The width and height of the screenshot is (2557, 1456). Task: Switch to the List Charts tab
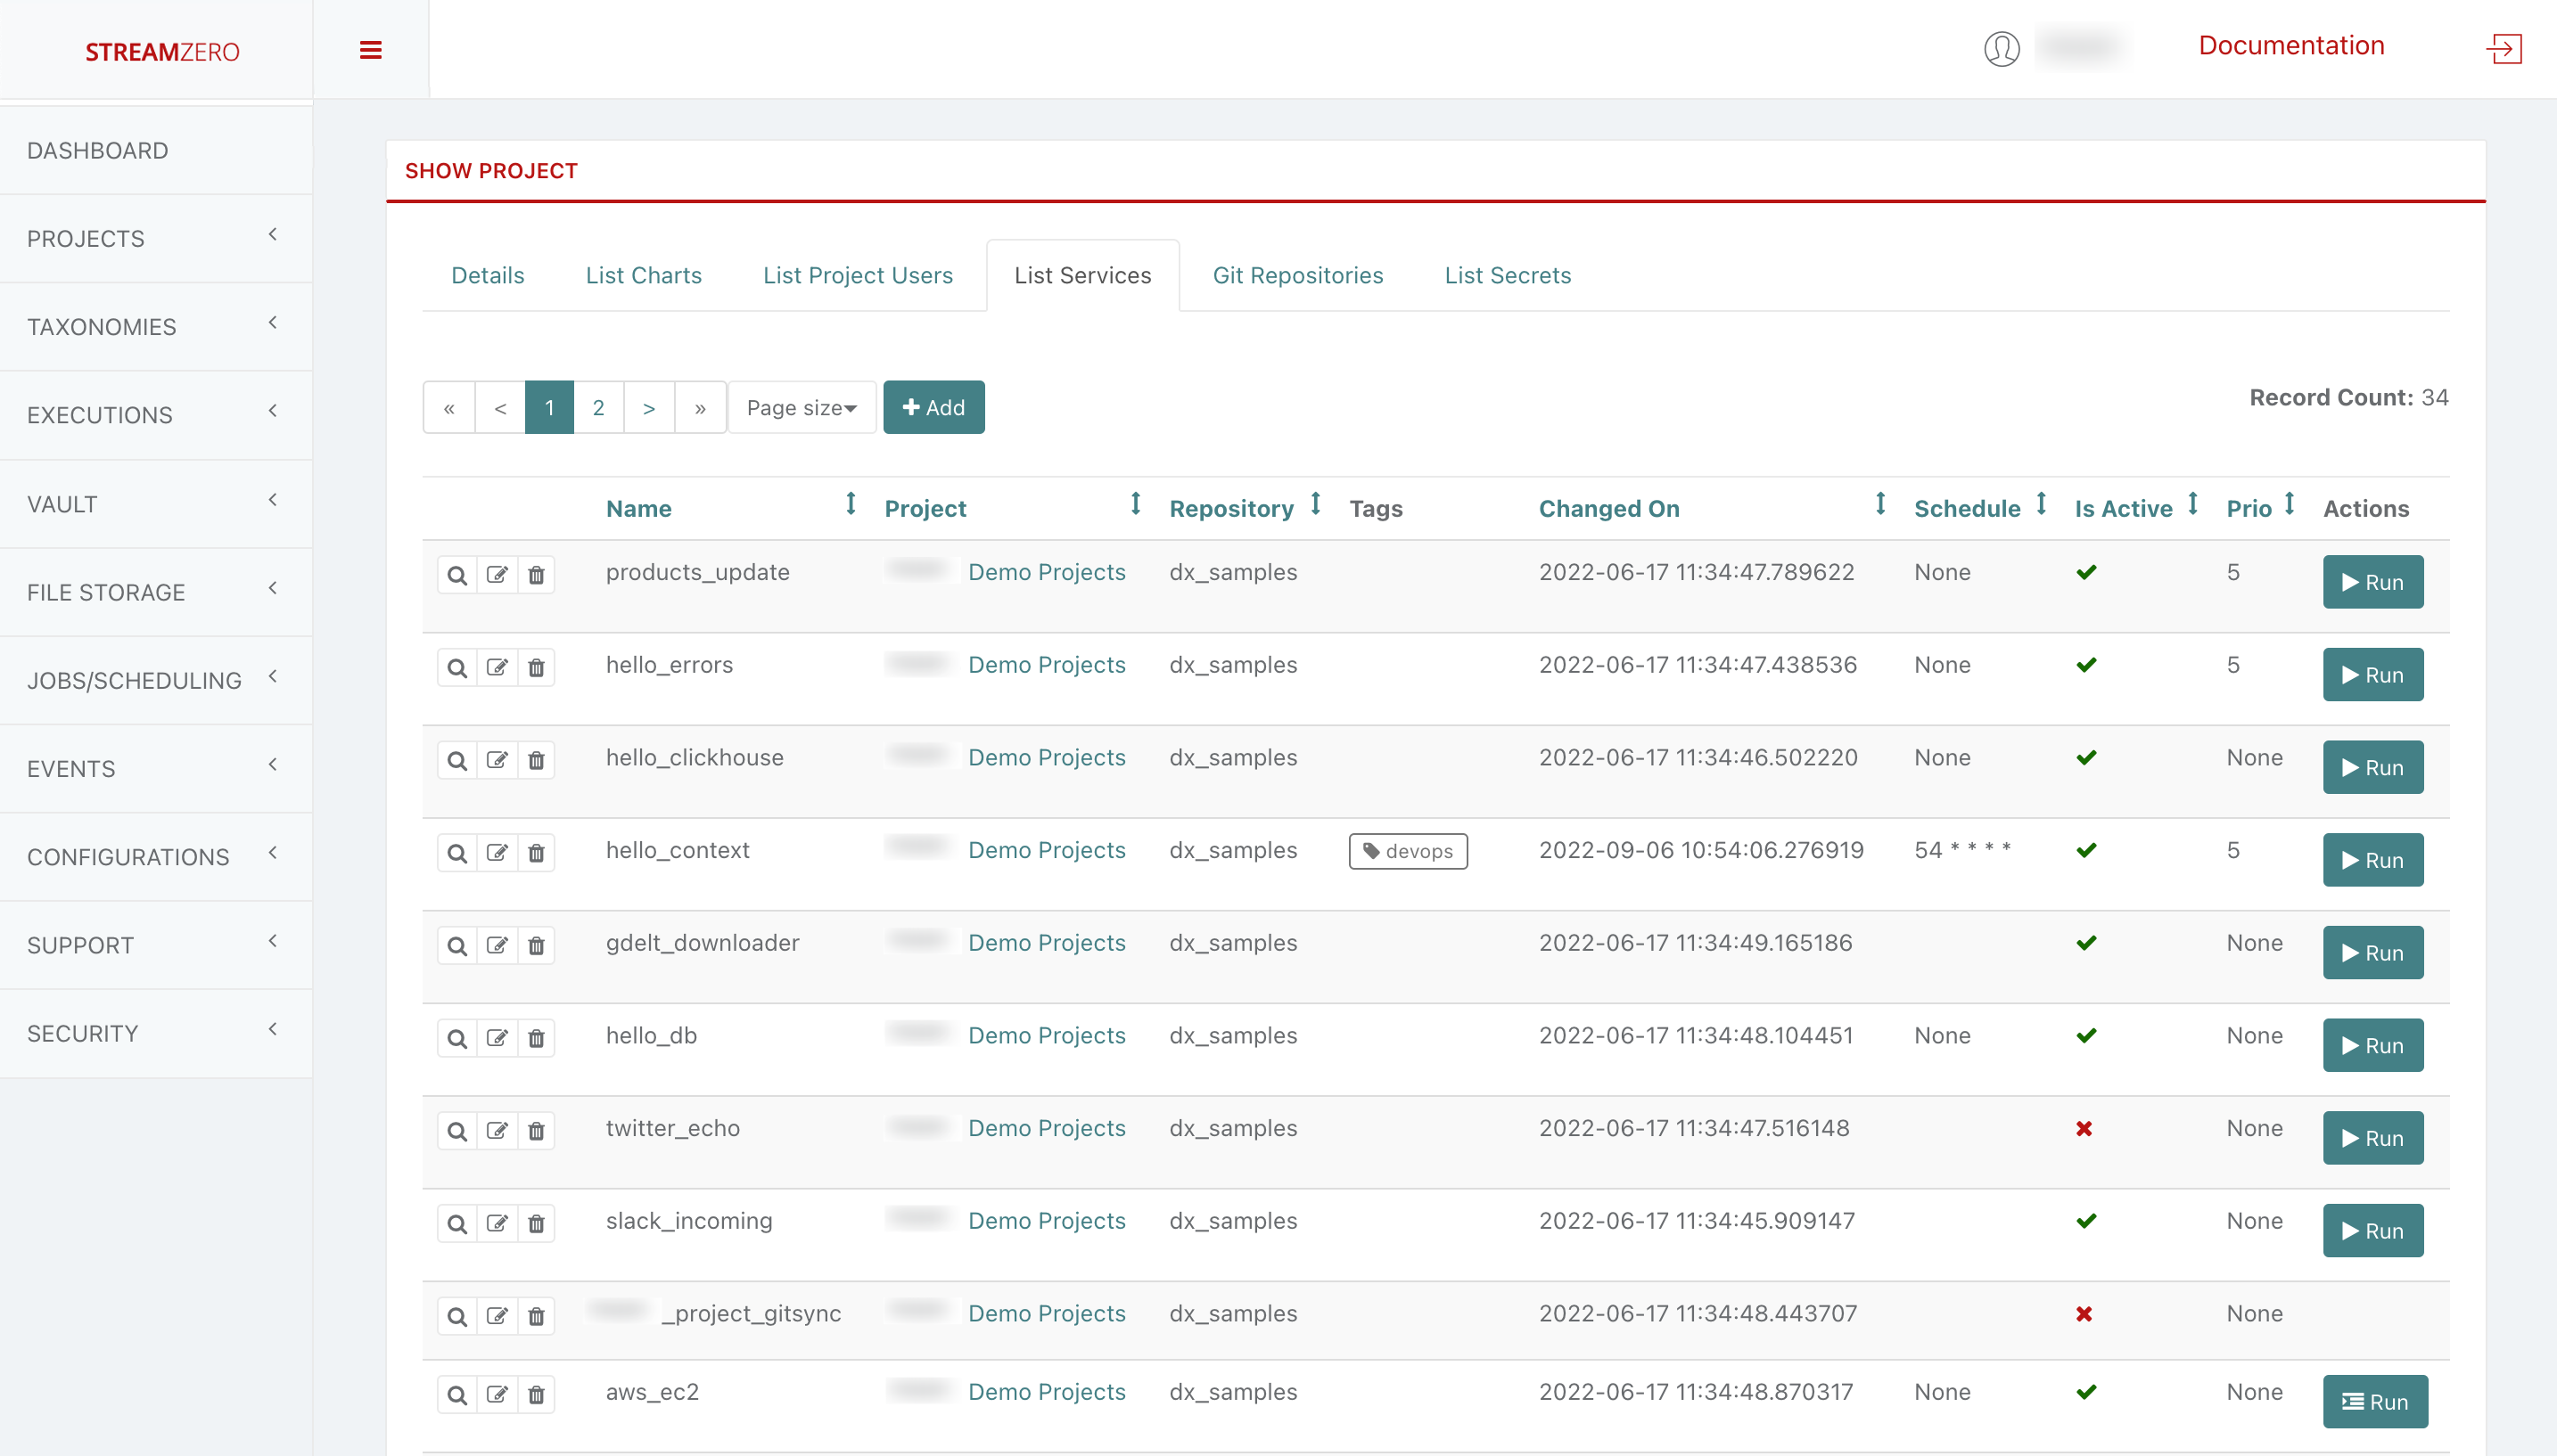click(x=643, y=275)
